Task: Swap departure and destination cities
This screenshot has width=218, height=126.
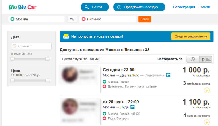Action: tap(72, 19)
